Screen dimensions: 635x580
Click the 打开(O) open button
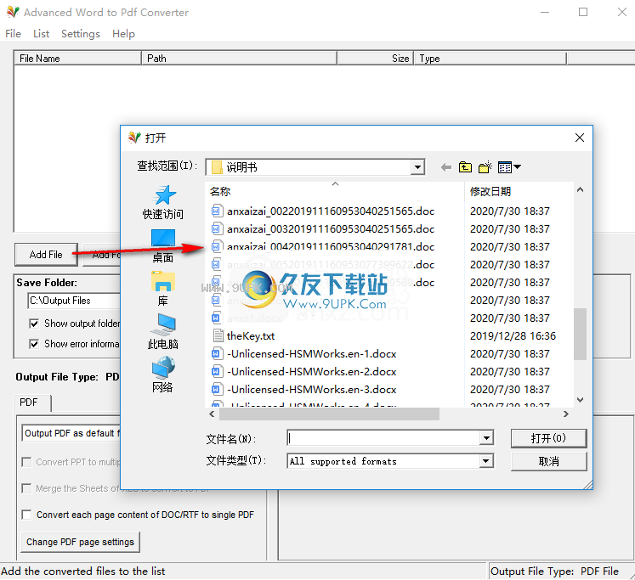point(548,438)
